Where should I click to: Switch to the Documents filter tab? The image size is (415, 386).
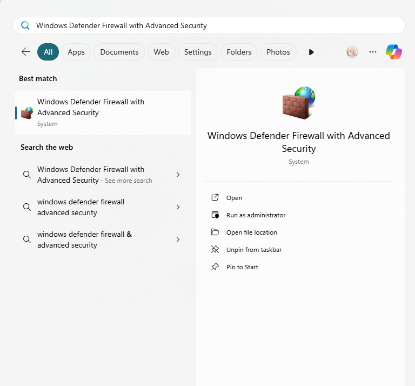[x=119, y=52]
